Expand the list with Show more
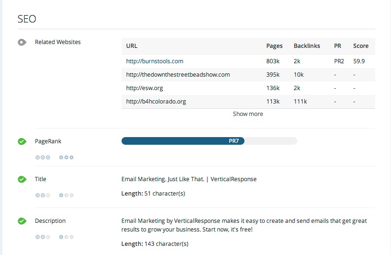This screenshot has width=391, height=255. point(248,114)
